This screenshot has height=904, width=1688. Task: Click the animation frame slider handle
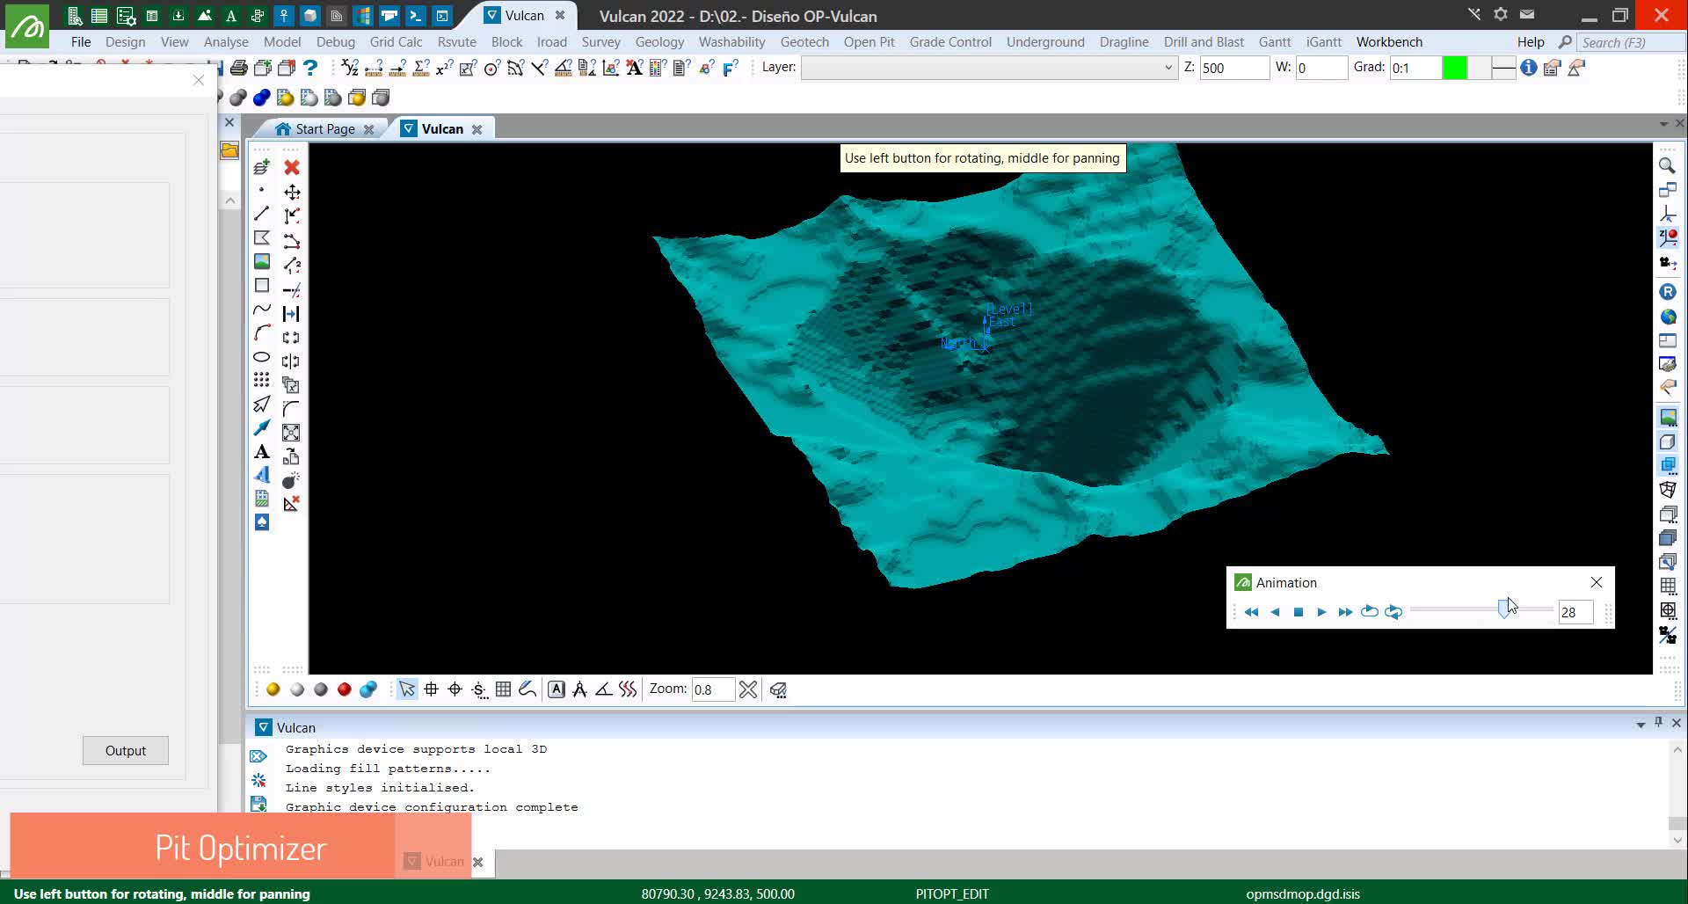[x=1504, y=609]
